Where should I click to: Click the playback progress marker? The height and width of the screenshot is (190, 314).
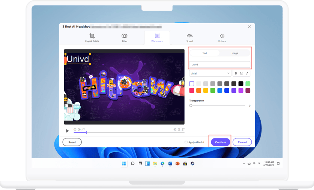pos(86,132)
